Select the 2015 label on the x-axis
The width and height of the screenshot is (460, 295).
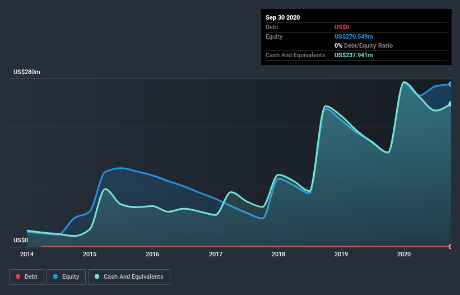[90, 254]
